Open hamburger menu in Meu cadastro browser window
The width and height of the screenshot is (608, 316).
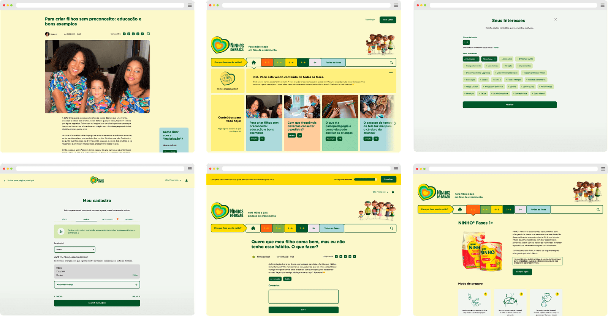point(190,169)
